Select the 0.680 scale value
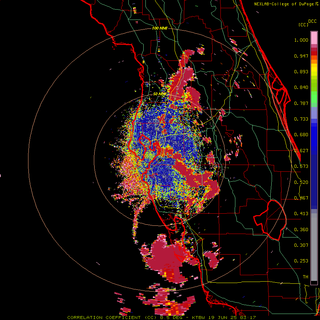The image size is (320, 320). [301, 135]
